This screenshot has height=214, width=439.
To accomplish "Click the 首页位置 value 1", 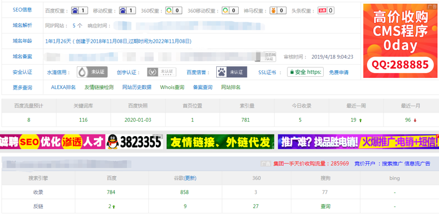I will pos(193,120).
